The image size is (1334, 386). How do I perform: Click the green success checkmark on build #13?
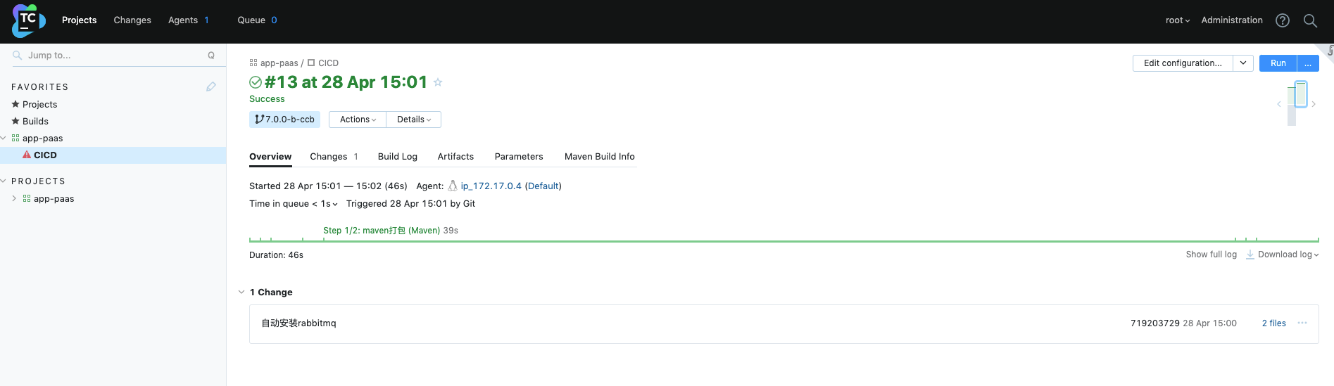click(256, 82)
